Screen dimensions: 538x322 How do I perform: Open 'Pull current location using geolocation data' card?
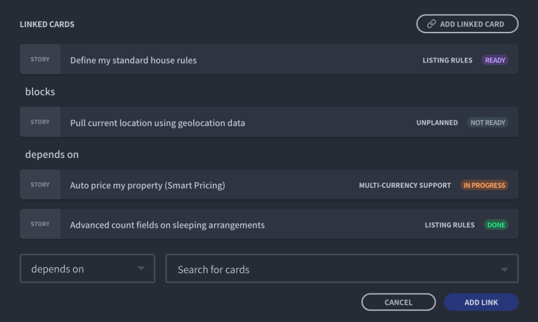click(x=269, y=122)
